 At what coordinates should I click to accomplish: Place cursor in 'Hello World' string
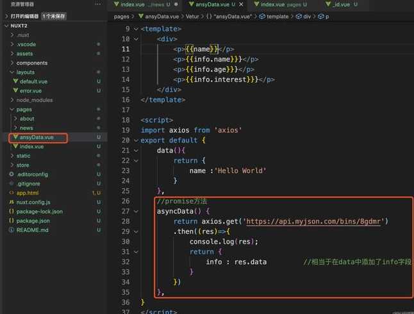(x=240, y=170)
